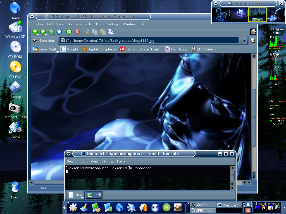Open the KDE K menu in the panel
Screen dimensions: 286x214
coord(73,207)
